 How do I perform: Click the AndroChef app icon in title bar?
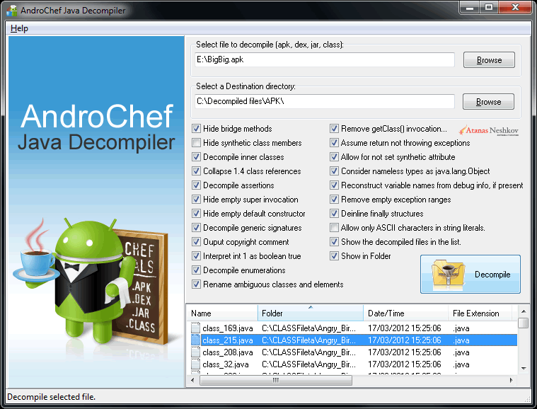[11, 11]
